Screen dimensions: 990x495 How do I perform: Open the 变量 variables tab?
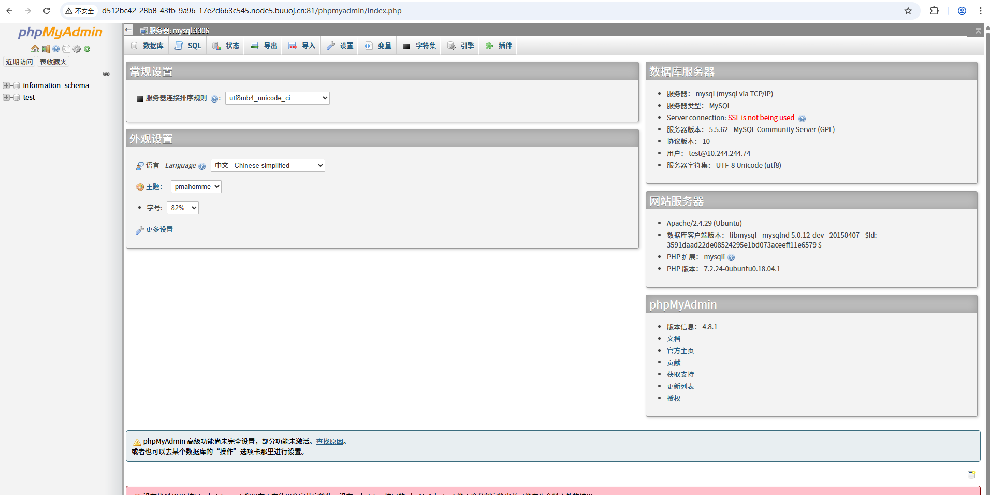coord(378,46)
